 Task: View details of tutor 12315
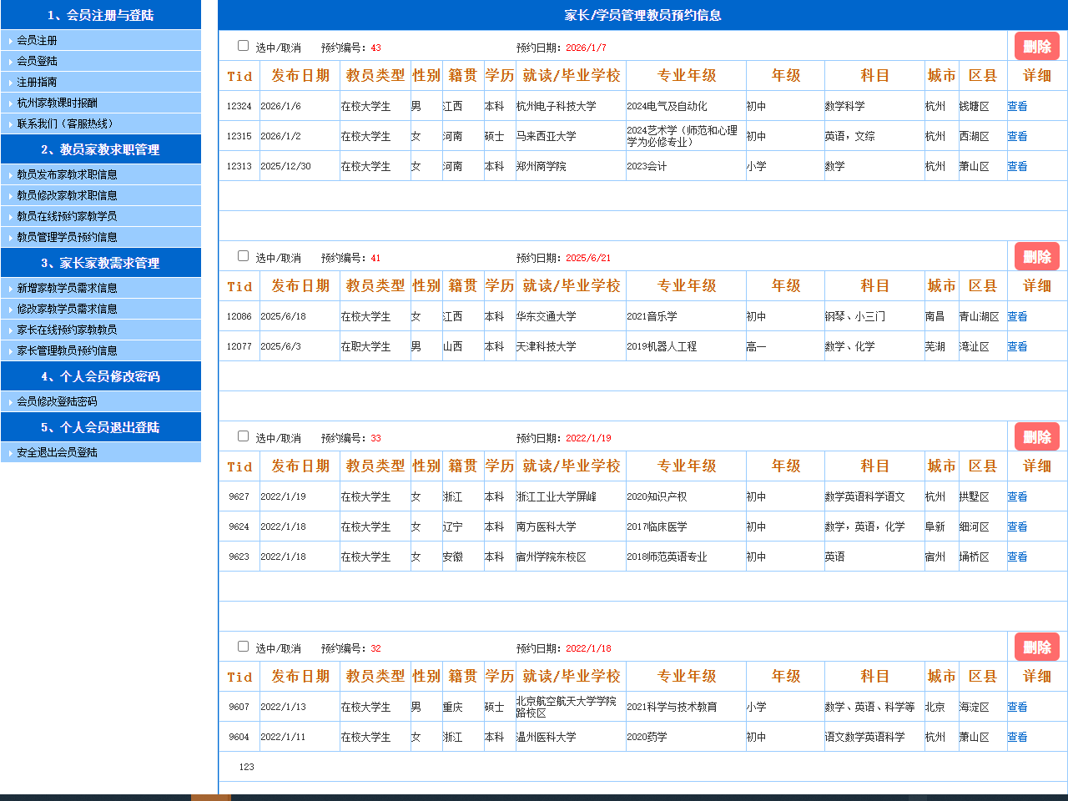click(x=1017, y=137)
